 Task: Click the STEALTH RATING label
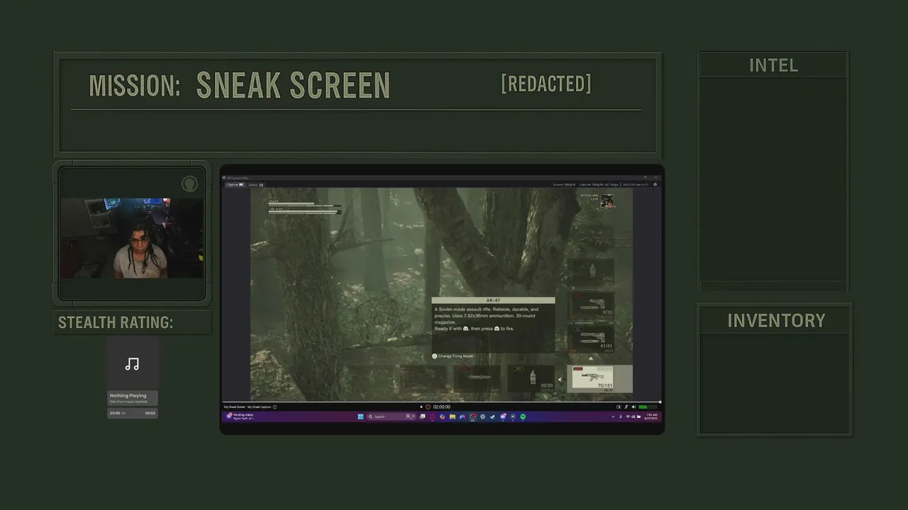(x=116, y=322)
